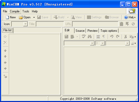Click the move right arrow icon
This screenshot has width=139, height=102.
click(x=5, y=69)
